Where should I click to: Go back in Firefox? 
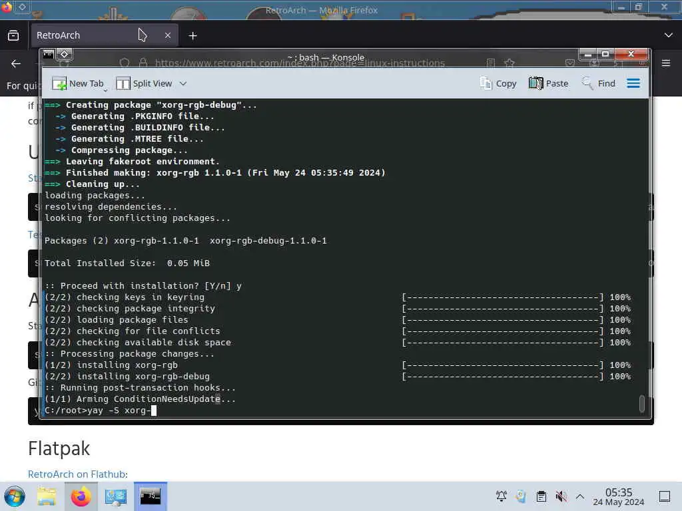click(x=16, y=63)
